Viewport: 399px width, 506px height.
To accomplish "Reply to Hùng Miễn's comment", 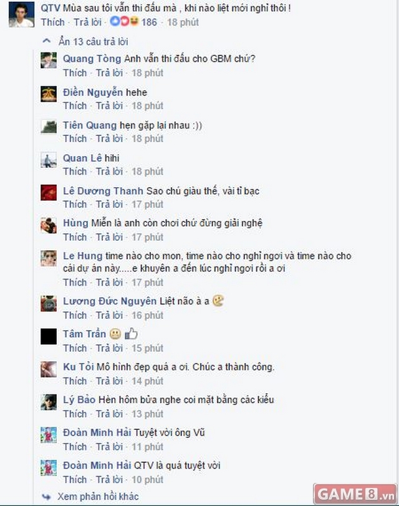I will 109,237.
